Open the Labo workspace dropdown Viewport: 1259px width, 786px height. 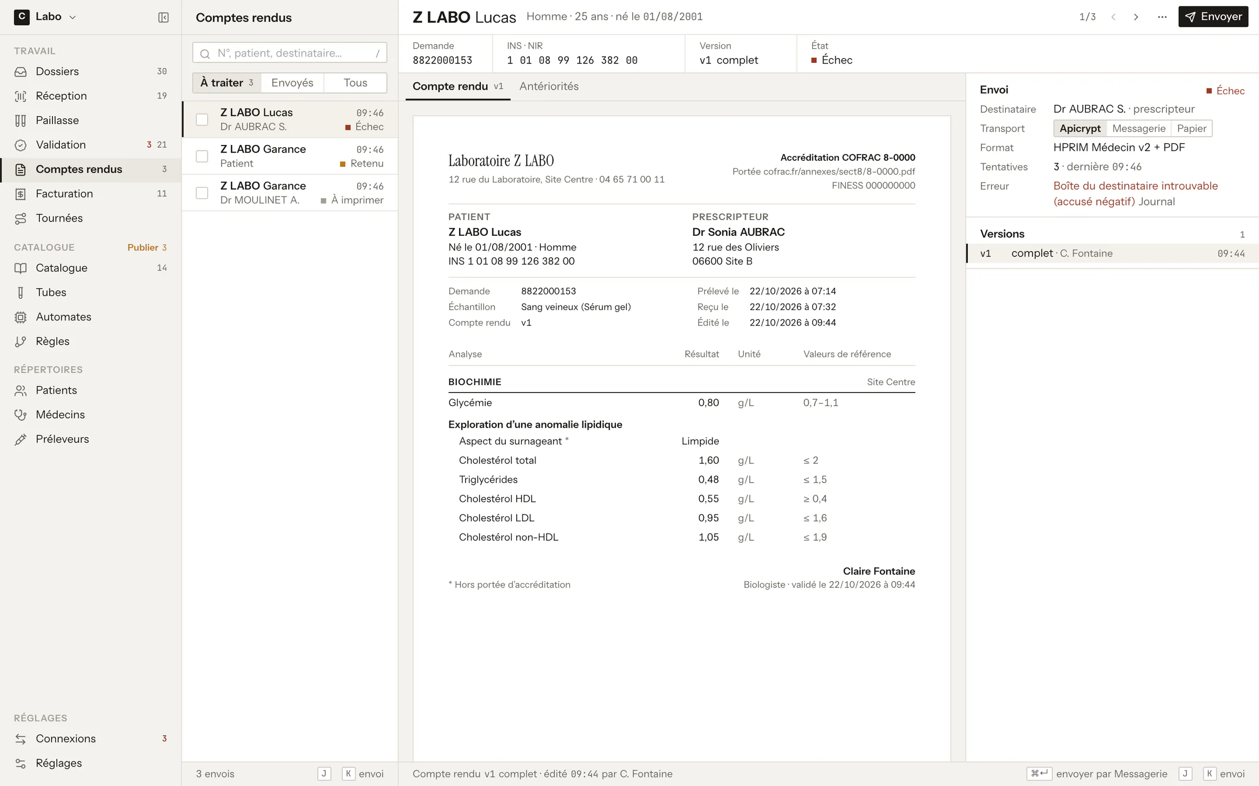click(46, 17)
